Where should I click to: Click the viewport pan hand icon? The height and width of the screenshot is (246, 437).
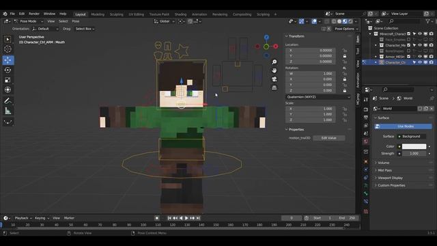click(274, 70)
